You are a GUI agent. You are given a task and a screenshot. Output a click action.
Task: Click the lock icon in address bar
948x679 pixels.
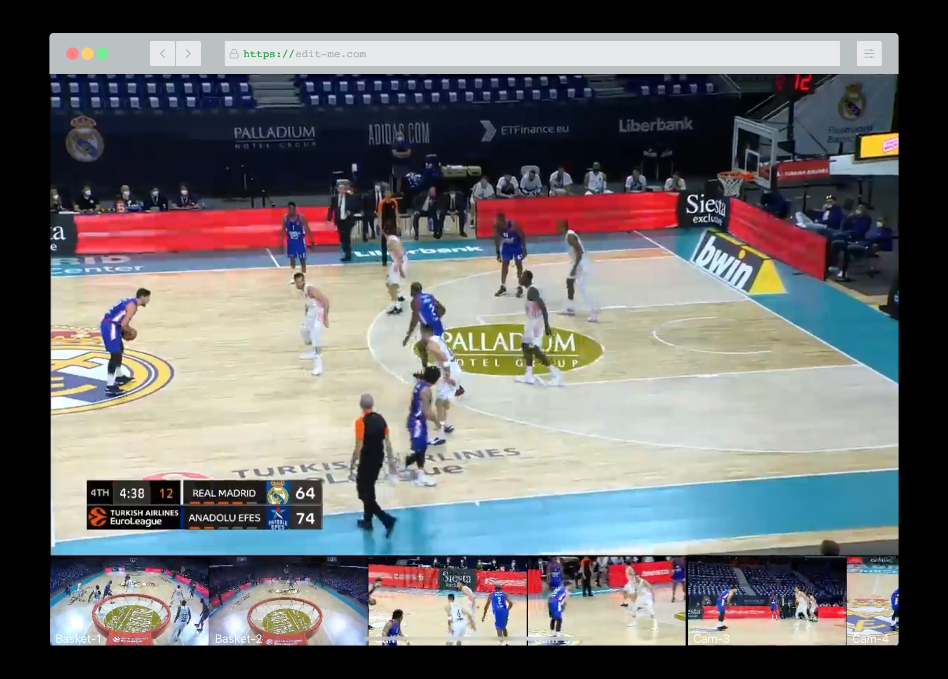click(x=234, y=54)
